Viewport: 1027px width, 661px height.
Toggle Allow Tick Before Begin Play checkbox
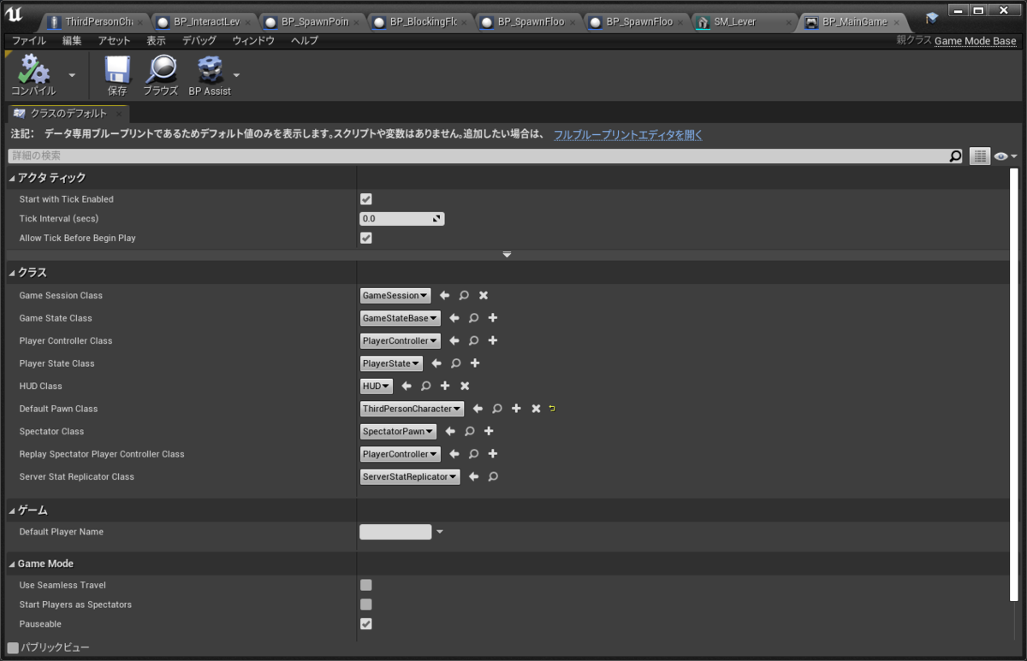(x=366, y=238)
